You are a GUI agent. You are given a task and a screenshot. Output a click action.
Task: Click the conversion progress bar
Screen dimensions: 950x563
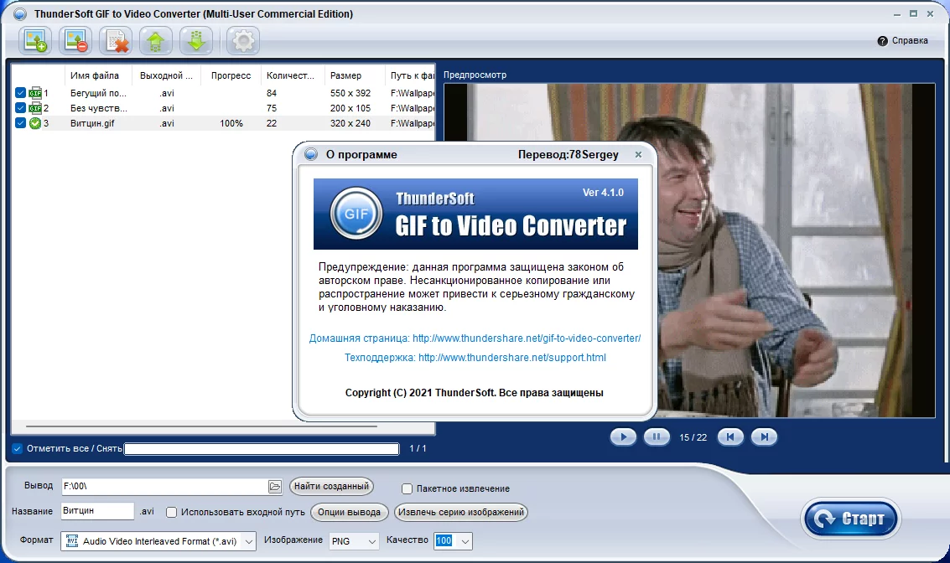[262, 448]
